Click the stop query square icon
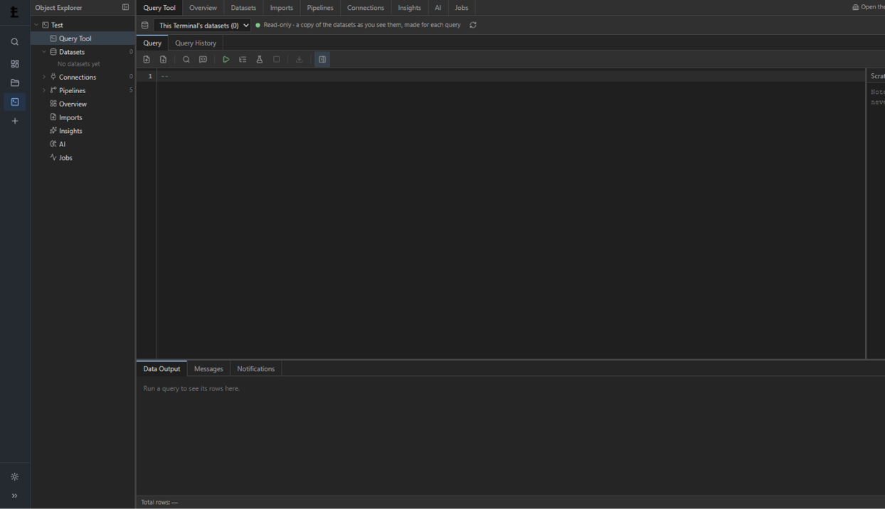 coord(277,60)
